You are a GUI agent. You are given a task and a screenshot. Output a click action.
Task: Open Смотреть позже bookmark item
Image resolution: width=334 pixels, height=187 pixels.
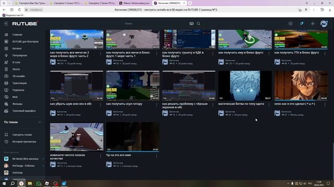[x=22, y=135]
